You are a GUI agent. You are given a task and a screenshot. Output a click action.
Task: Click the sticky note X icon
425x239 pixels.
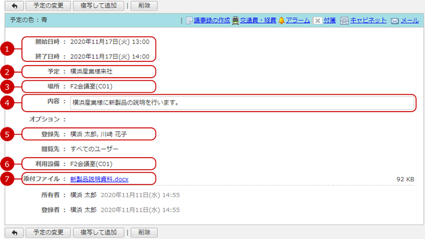point(318,21)
